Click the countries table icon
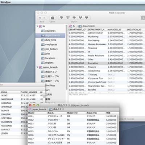This screenshot has width=145, height=145. [43, 31]
